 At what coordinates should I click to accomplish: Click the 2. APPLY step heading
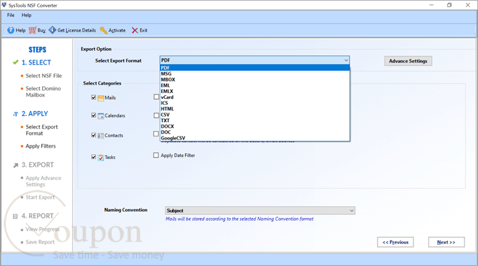coord(35,113)
